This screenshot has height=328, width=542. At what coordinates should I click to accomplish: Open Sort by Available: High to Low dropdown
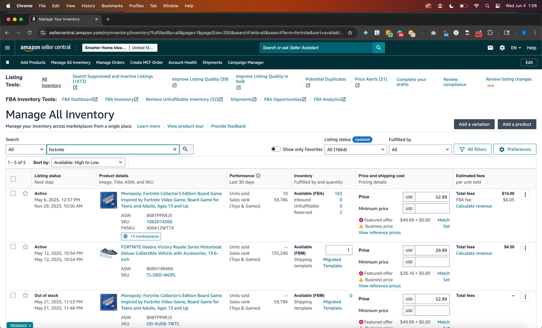[88, 162]
